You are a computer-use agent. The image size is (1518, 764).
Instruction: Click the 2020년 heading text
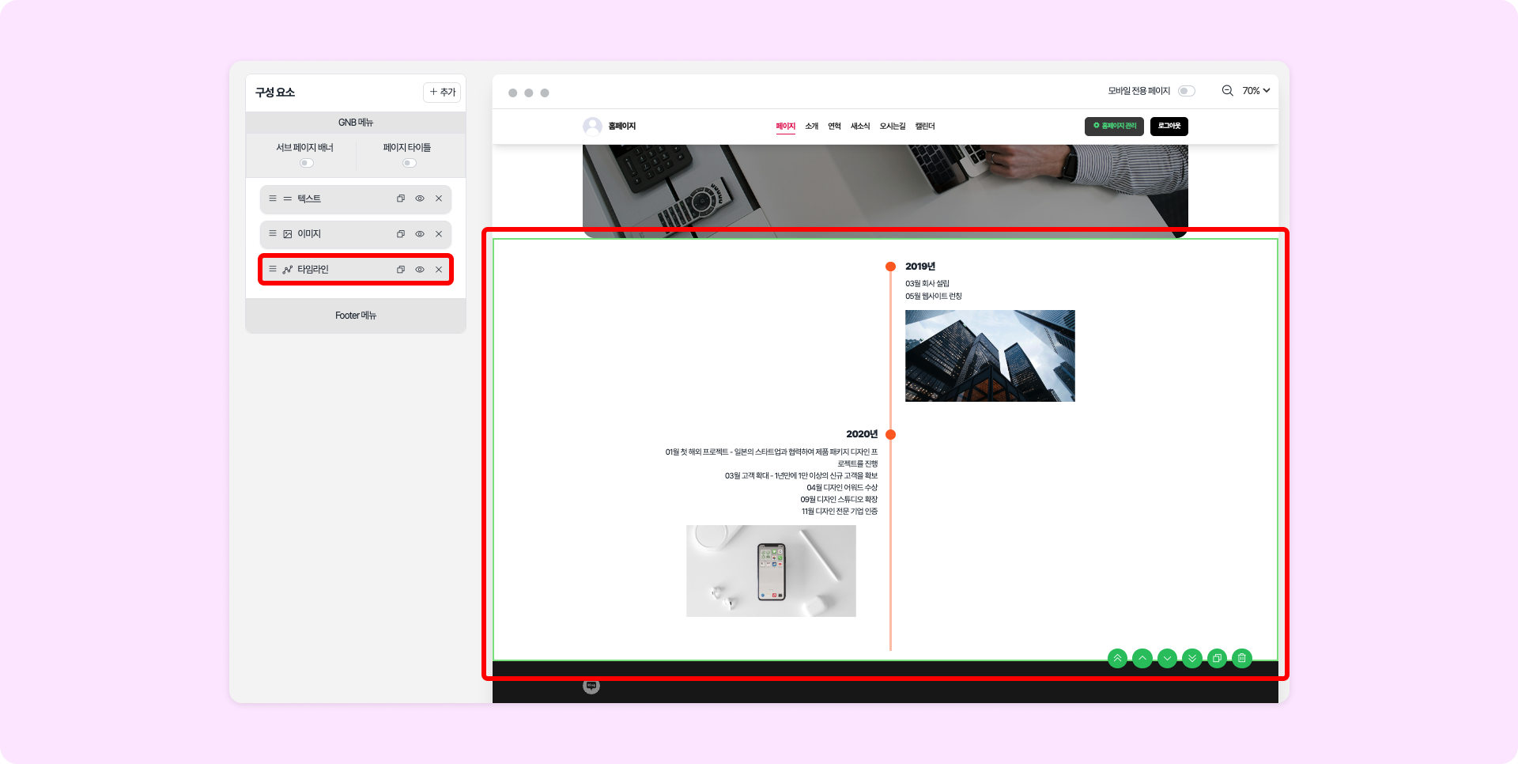point(862,434)
